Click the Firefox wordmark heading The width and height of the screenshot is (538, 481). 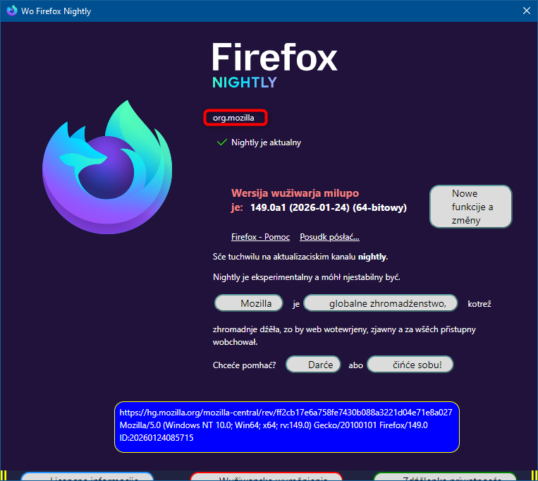[274, 57]
